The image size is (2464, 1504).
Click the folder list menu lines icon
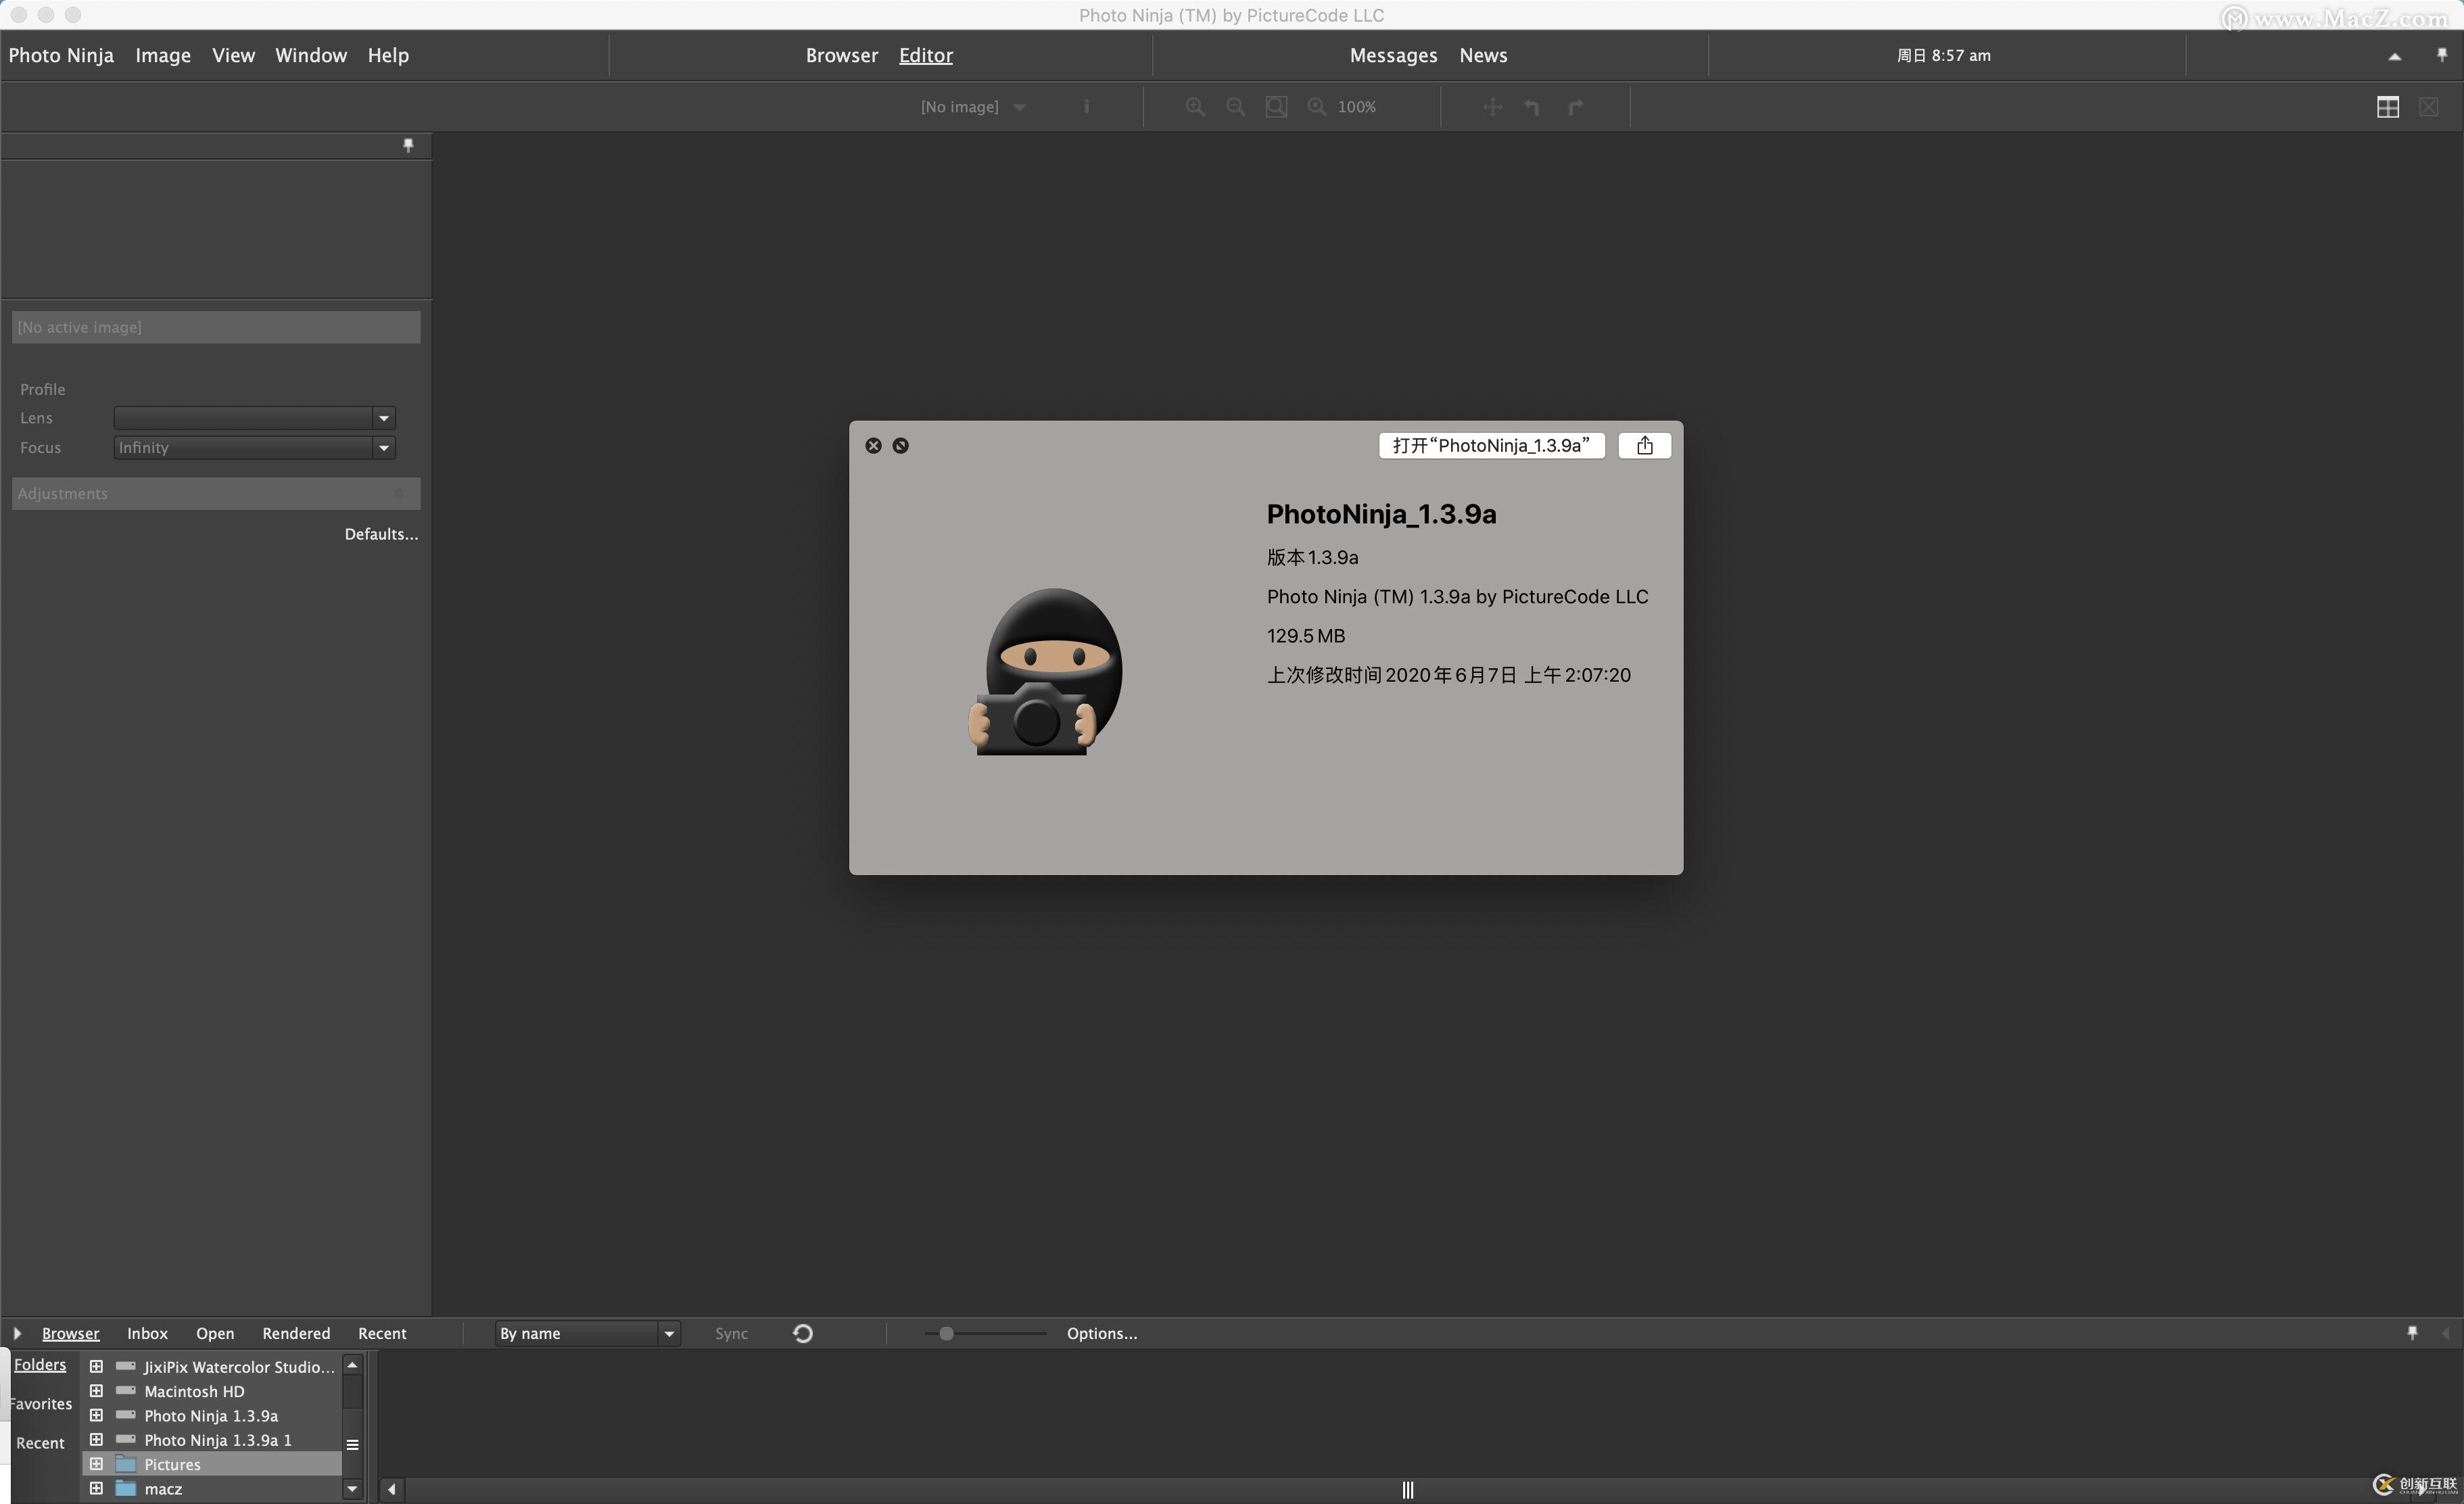352,1444
